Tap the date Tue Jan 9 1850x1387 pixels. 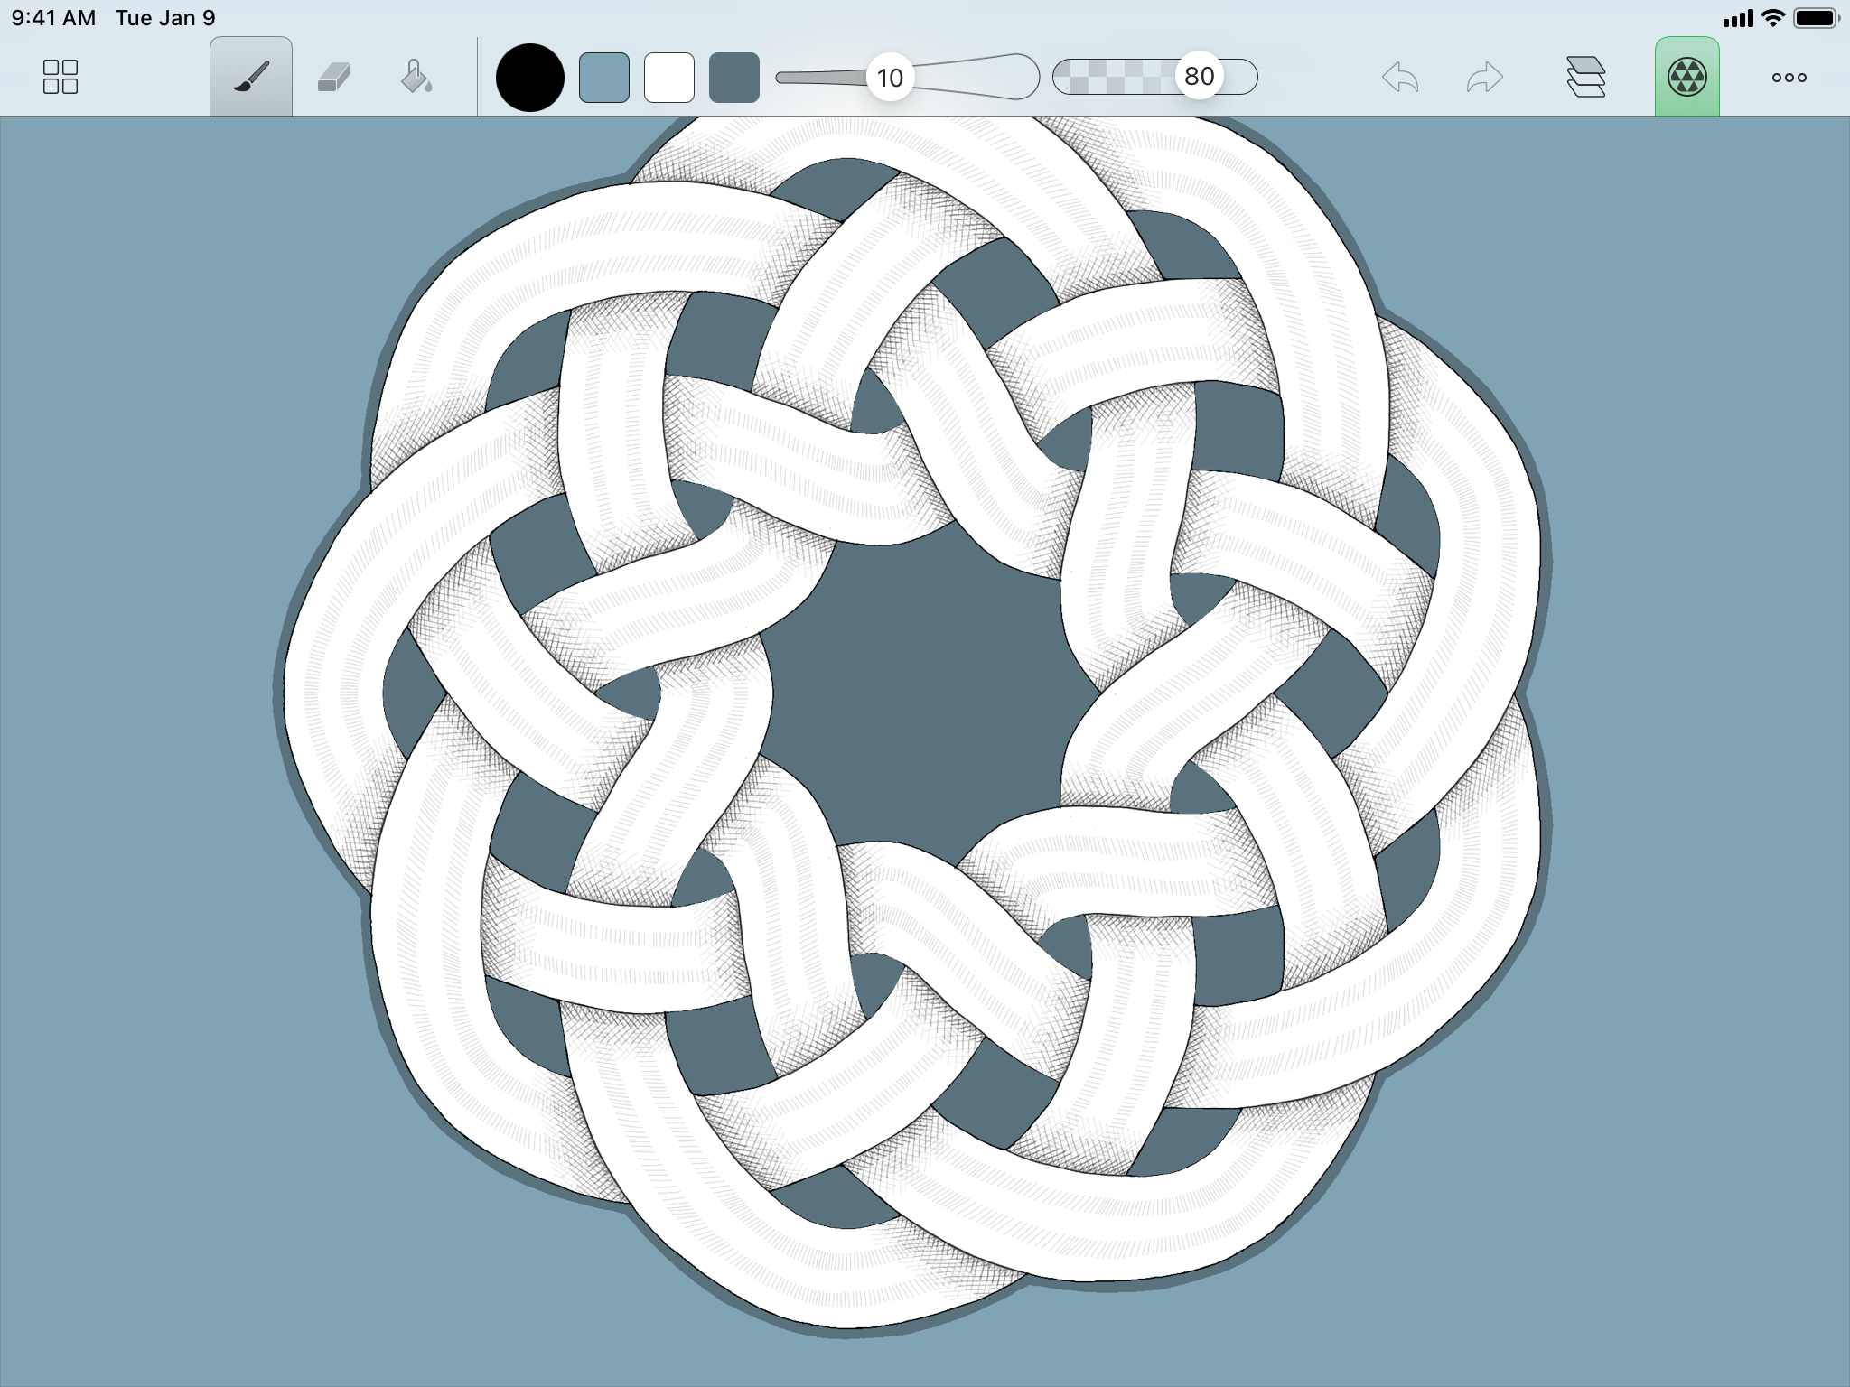tap(165, 18)
